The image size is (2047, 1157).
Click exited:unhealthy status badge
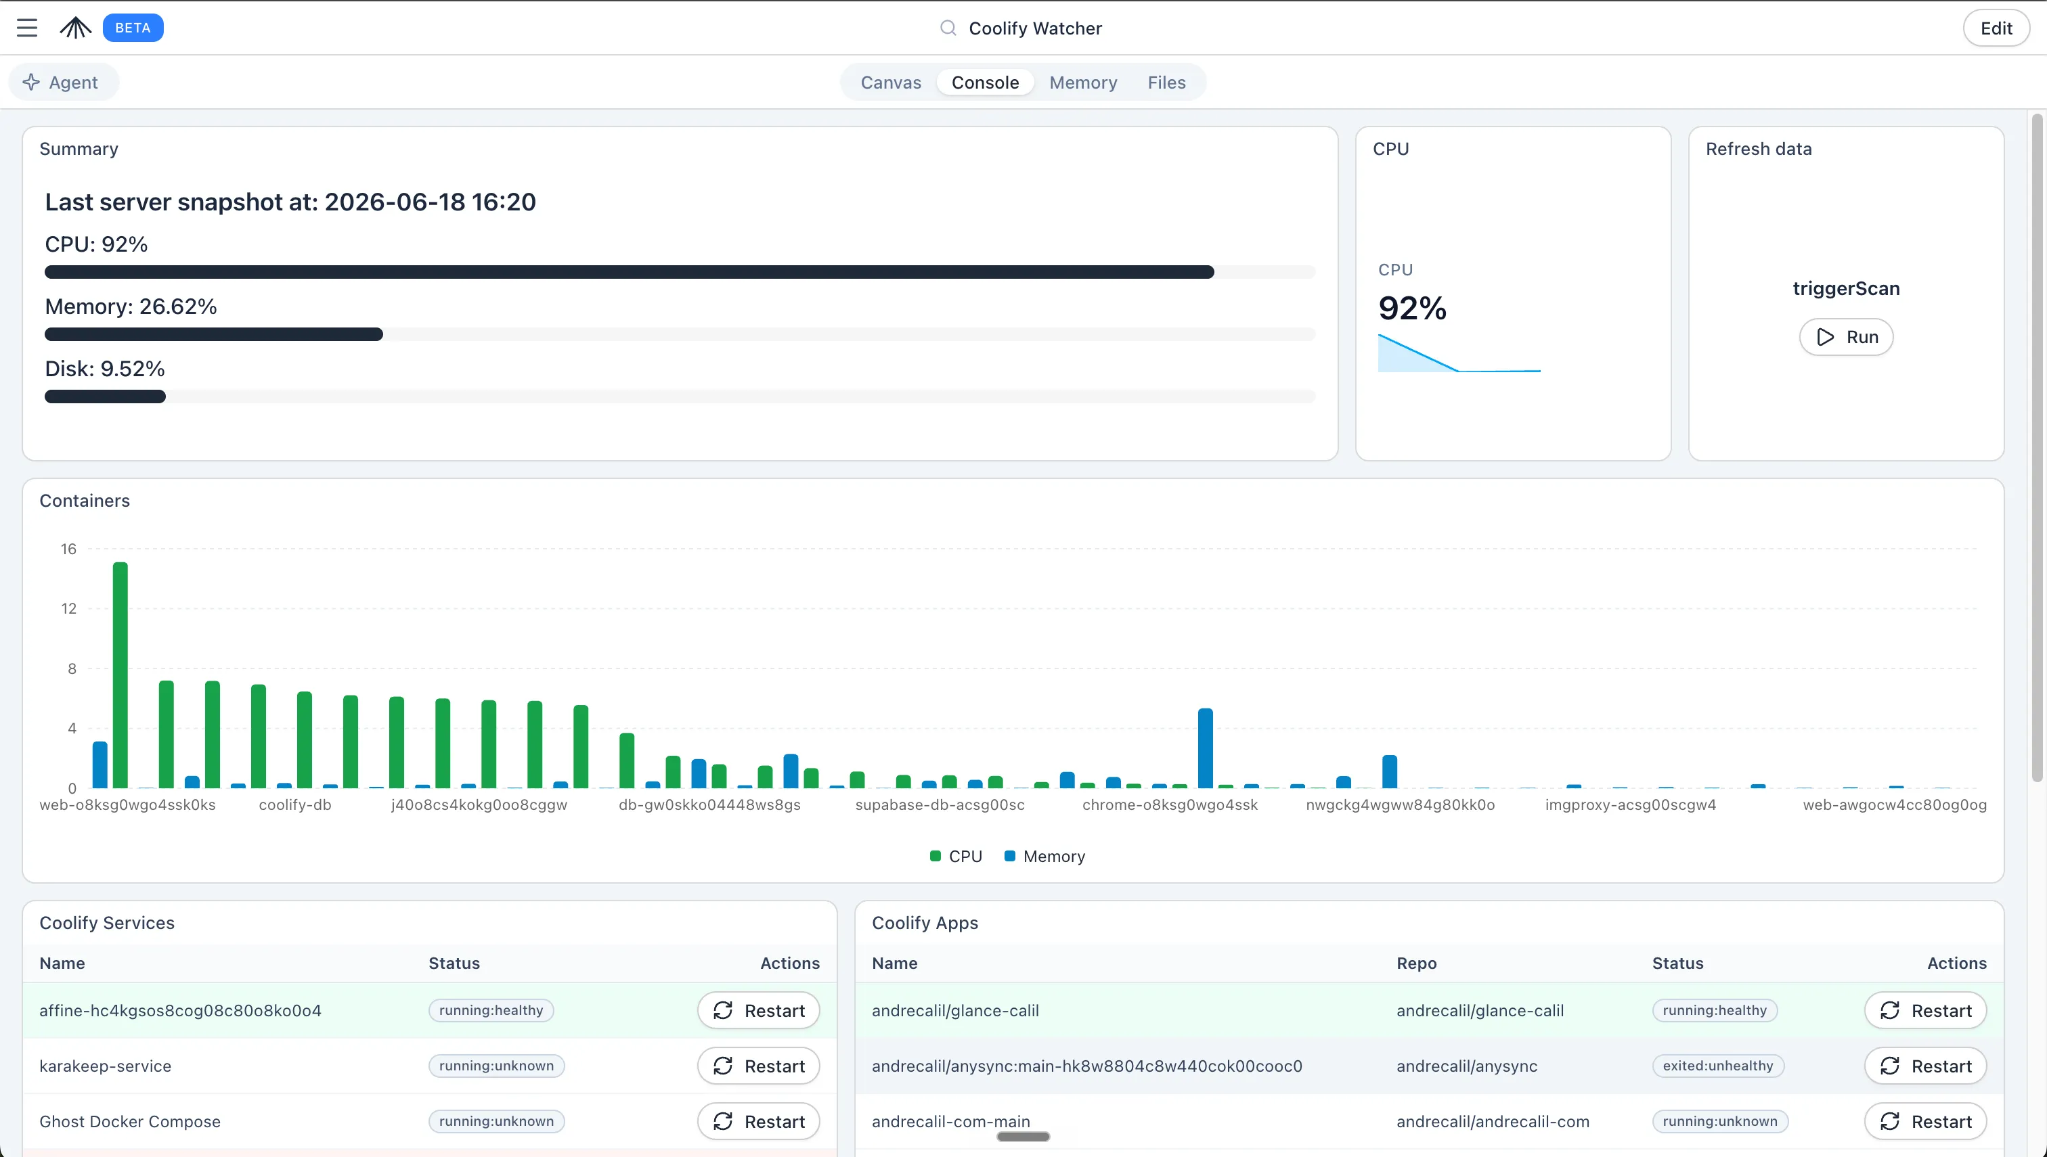pos(1718,1066)
